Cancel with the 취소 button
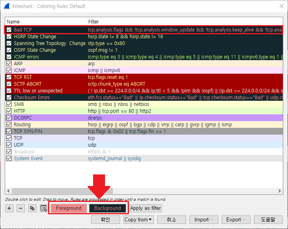Viewport: 288px width, 229px height. click(x=171, y=219)
